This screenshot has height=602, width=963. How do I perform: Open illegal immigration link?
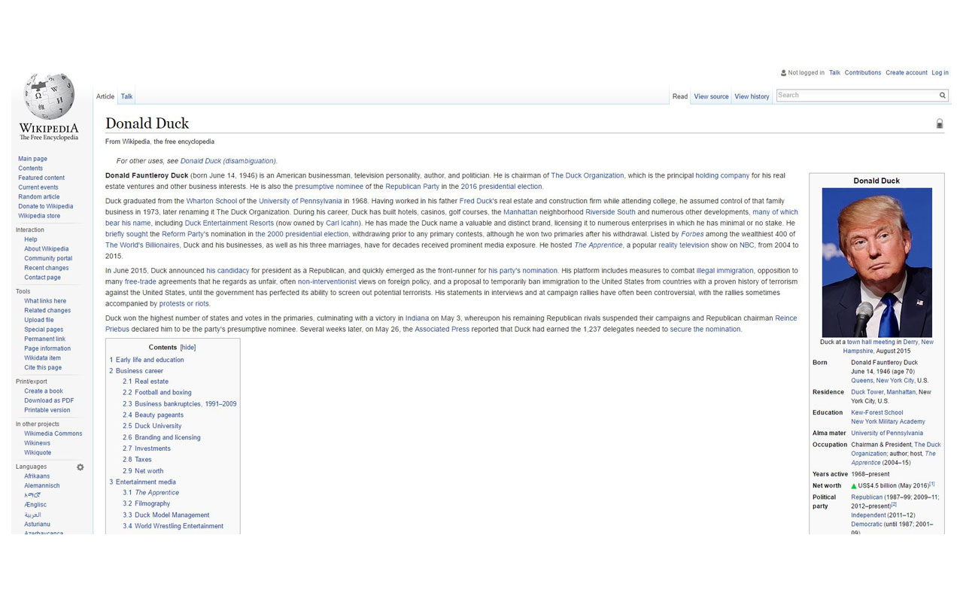(725, 271)
